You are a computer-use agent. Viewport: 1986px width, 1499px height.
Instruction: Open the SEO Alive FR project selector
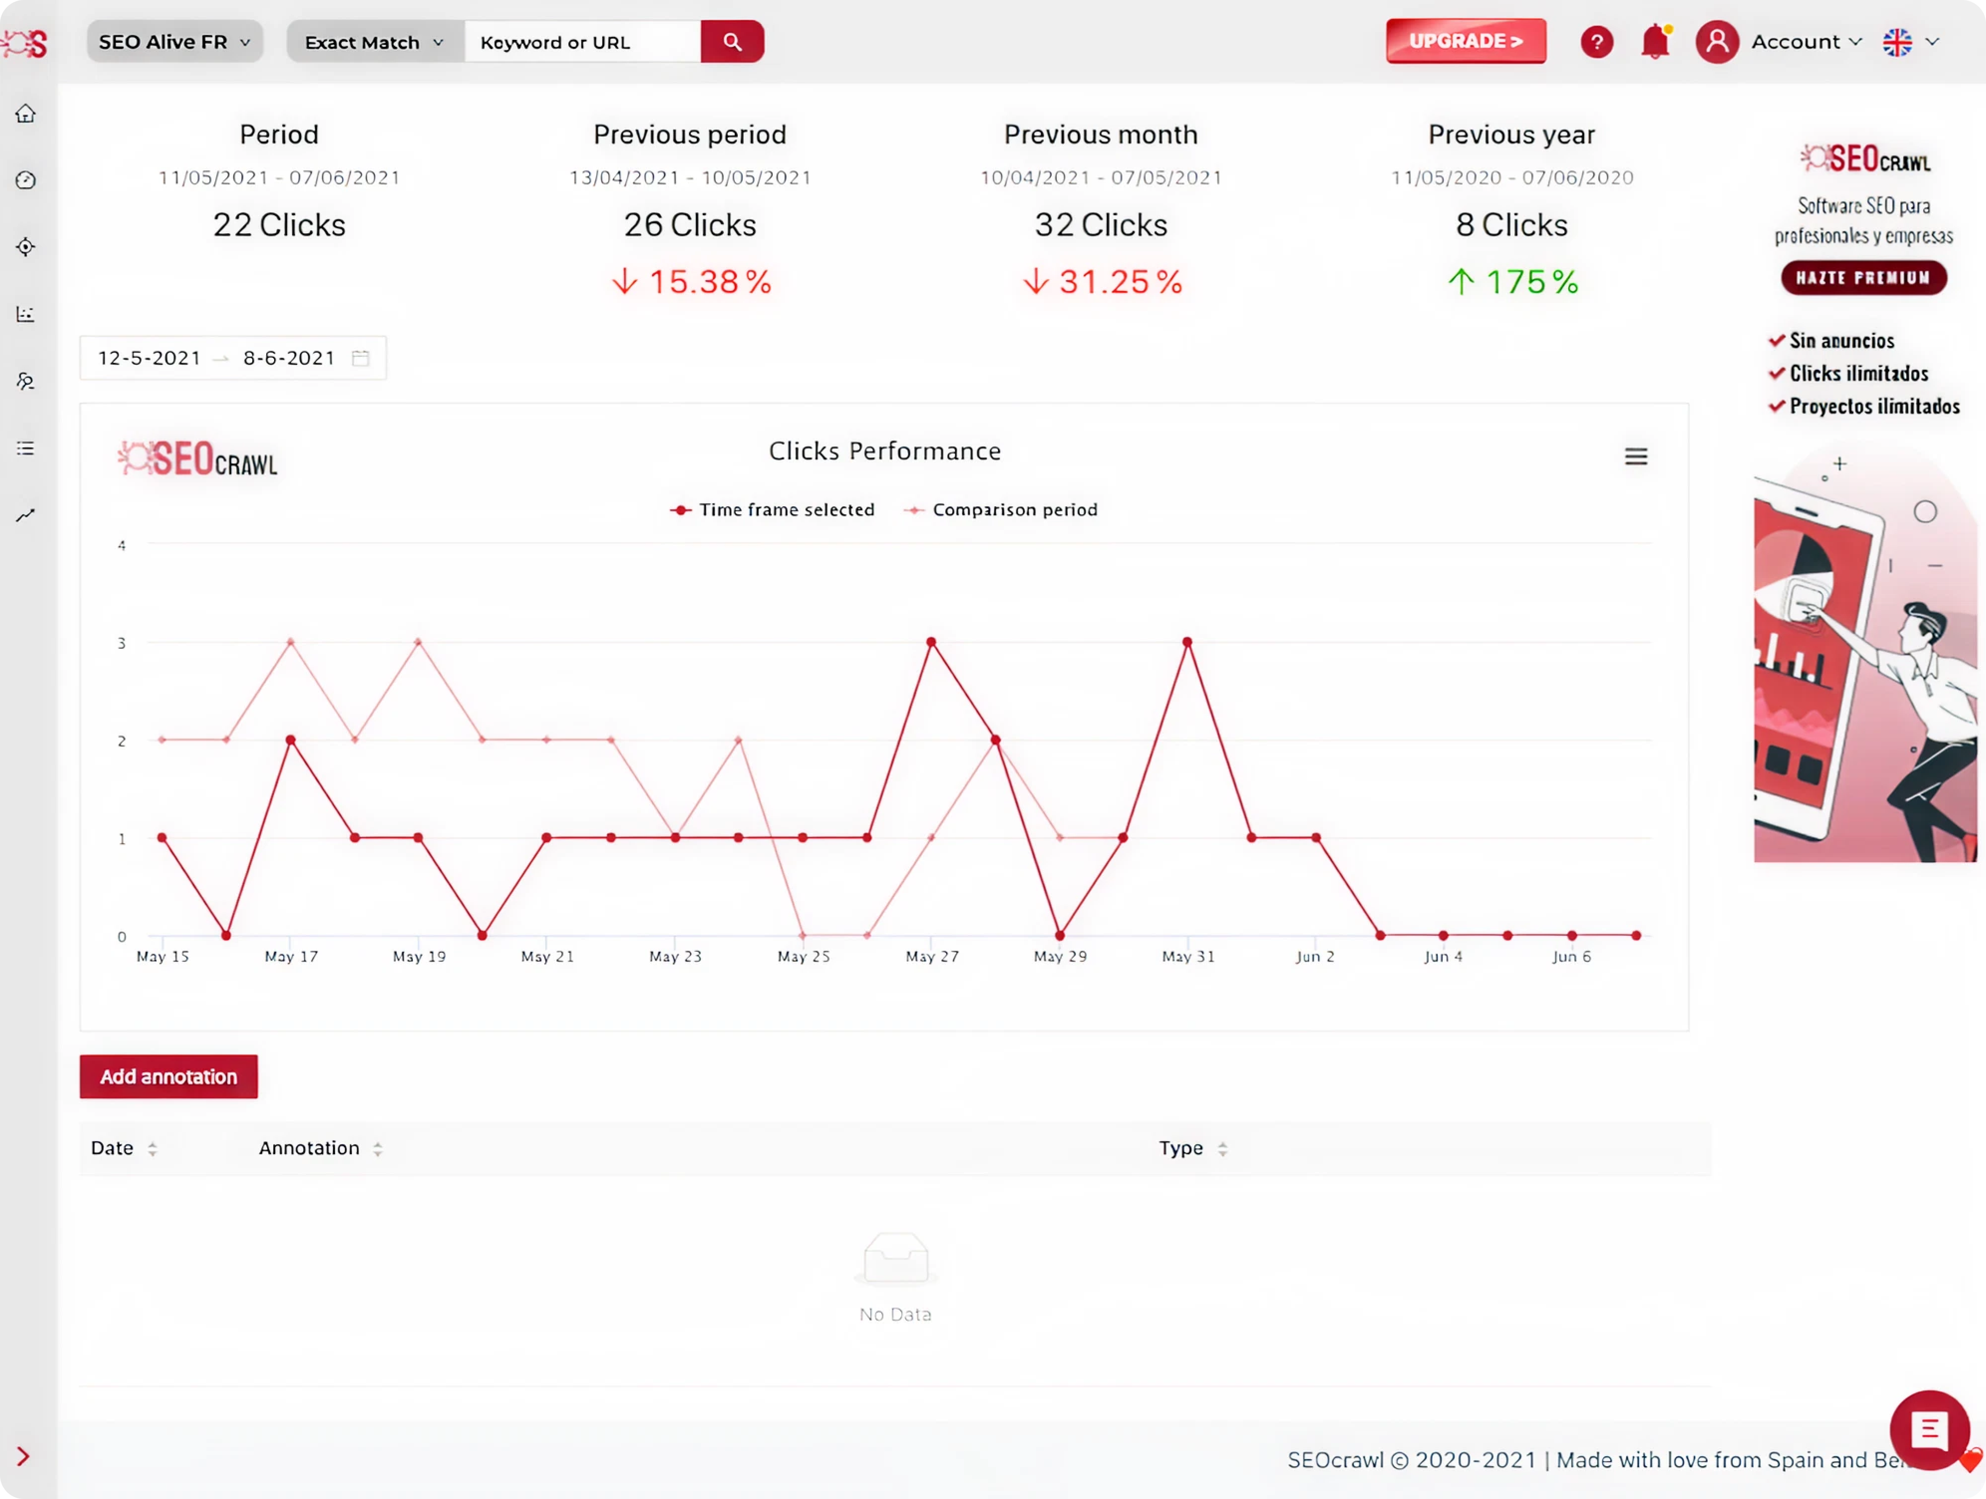(x=174, y=41)
